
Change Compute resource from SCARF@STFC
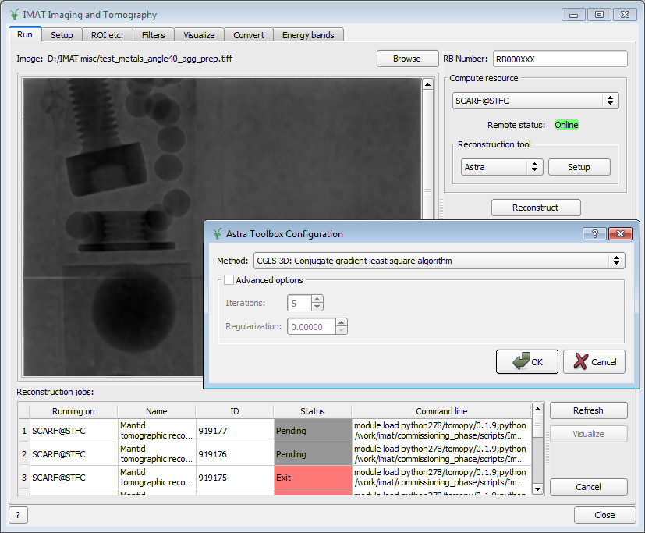click(x=535, y=100)
